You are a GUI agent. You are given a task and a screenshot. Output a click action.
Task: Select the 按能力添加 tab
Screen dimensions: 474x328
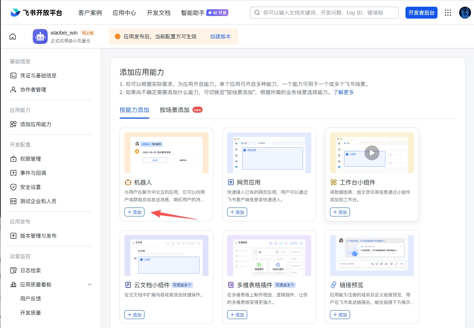pyautogui.click(x=134, y=110)
